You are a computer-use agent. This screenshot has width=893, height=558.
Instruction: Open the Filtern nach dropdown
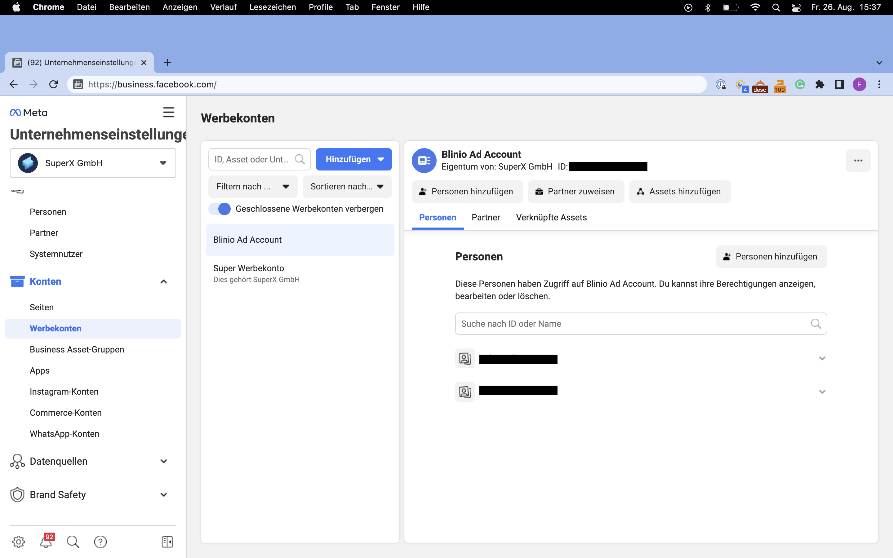[253, 186]
